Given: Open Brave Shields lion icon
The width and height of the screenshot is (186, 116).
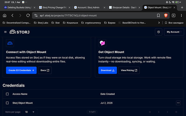Looking at the screenshot, I should pos(166,16).
